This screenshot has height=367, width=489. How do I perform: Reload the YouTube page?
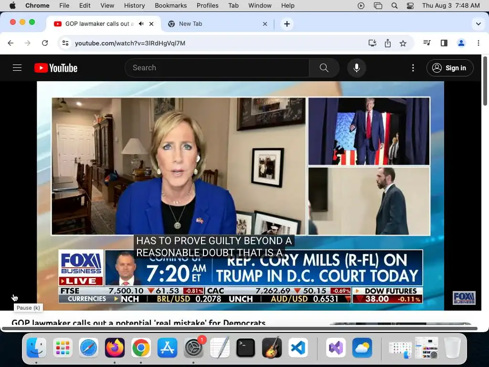click(45, 43)
